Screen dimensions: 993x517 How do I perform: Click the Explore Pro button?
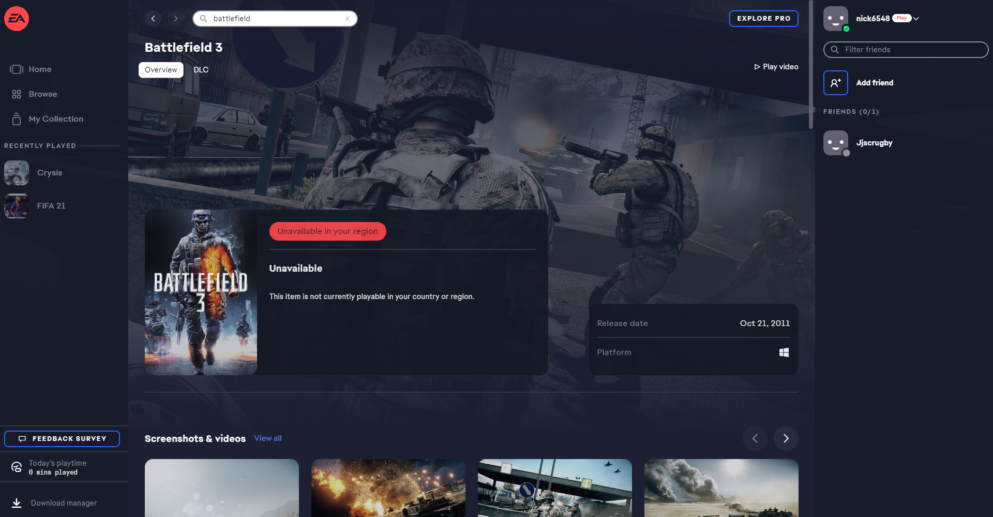coord(763,19)
